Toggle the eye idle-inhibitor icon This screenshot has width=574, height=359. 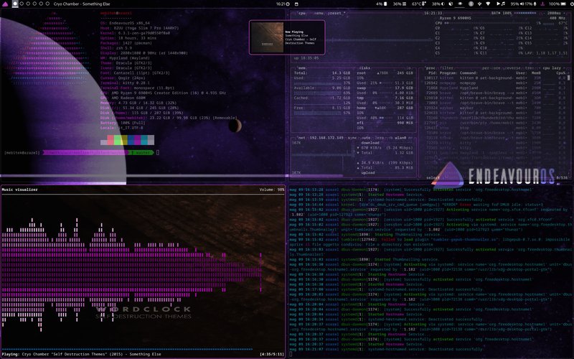click(461, 4)
